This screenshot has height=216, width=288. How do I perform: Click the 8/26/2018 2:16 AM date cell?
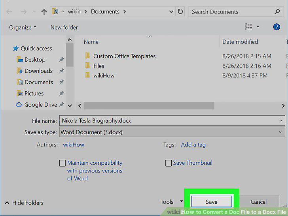click(247, 66)
